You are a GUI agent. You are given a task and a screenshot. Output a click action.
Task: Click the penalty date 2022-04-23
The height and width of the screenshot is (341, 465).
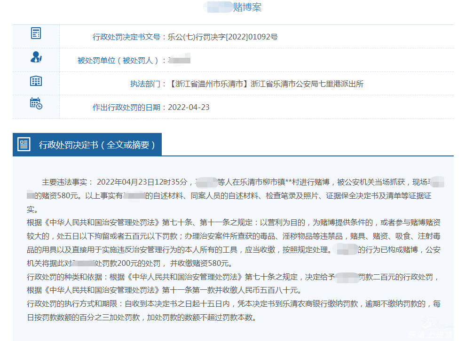pos(189,108)
